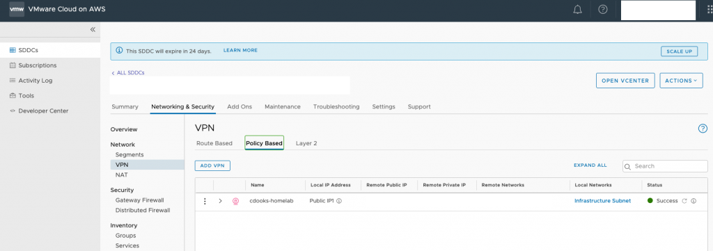Click OPEN VCENTER button
The width and height of the screenshot is (713, 251).
click(x=626, y=81)
